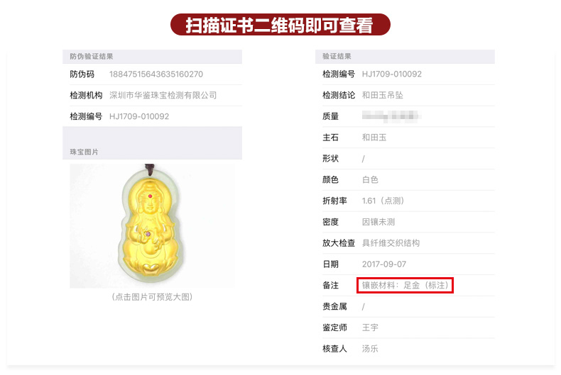
Task: Click the refractive index value 1.61 (点测)
Action: 383,201
